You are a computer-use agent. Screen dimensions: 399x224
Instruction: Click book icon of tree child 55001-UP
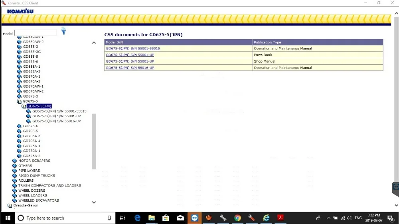tap(28, 116)
